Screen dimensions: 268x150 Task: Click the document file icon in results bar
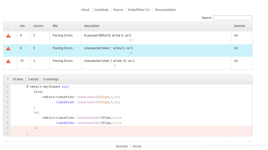8,79
